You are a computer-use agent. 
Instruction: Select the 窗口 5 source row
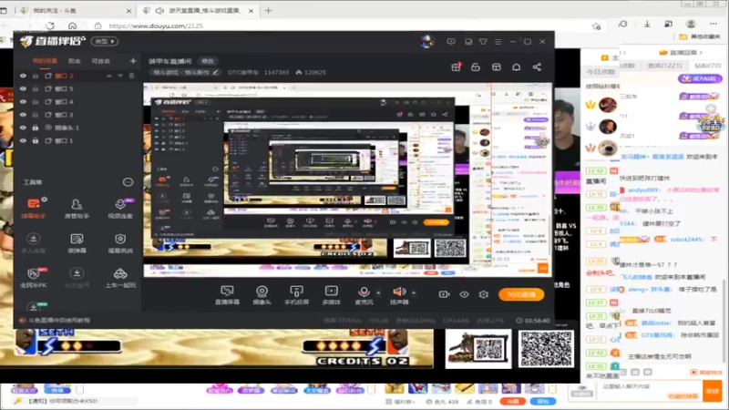coord(77,88)
